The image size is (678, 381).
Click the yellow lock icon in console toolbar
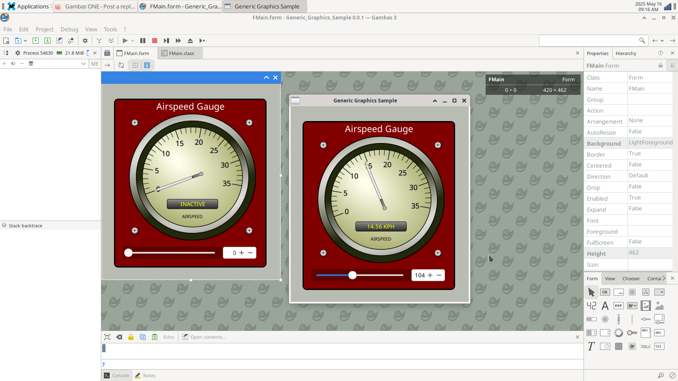pos(131,337)
